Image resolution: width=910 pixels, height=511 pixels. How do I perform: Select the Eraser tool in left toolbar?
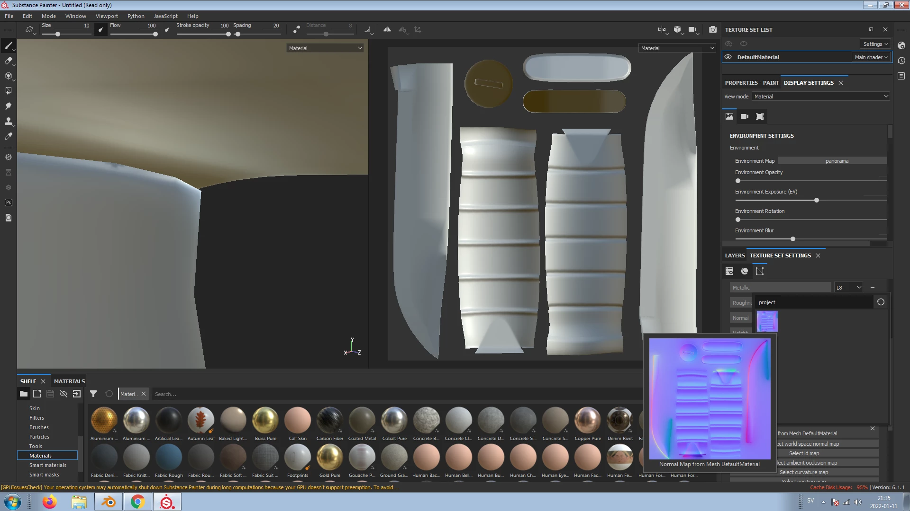point(8,61)
